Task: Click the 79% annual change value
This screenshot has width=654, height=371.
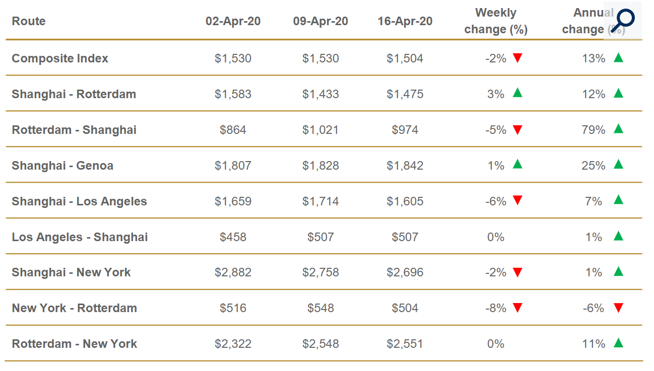Action: coord(593,130)
